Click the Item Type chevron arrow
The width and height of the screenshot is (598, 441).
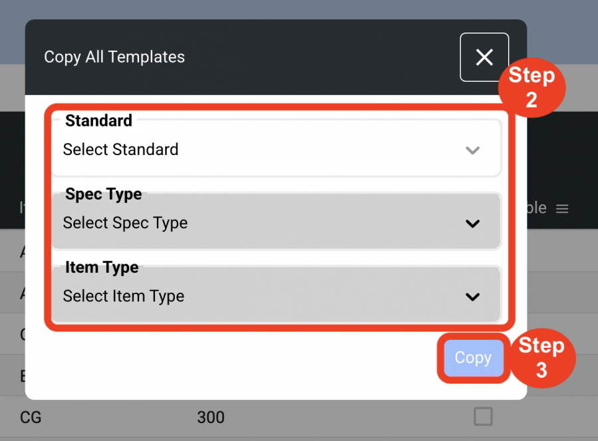coord(472,297)
